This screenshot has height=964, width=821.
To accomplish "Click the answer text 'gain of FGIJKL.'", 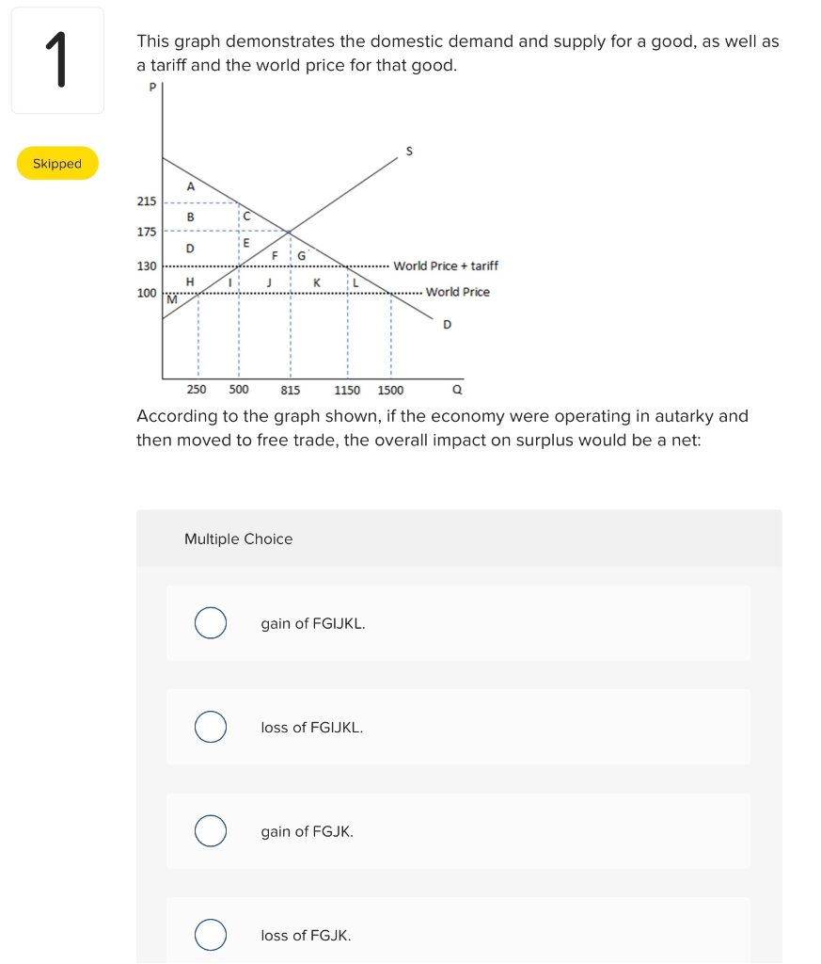I will click(312, 623).
